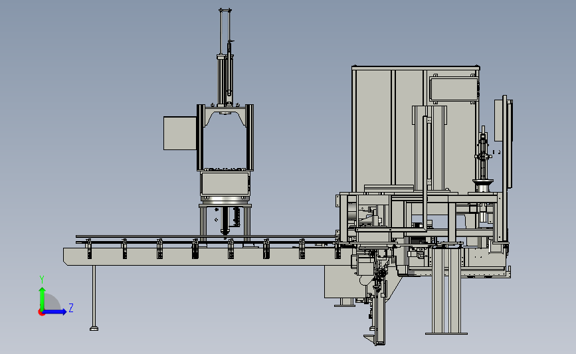
Task: Select the rectangular door panel on the enclosure
Action: click(x=454, y=88)
